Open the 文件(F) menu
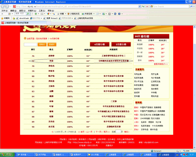The image size is (196, 157). (4, 10)
